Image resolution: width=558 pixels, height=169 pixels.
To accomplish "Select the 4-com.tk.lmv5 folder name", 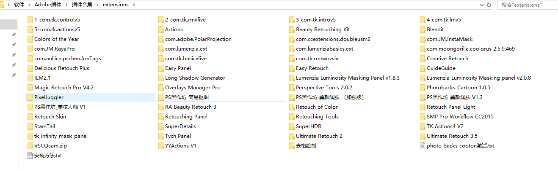I will pos(444,20).
